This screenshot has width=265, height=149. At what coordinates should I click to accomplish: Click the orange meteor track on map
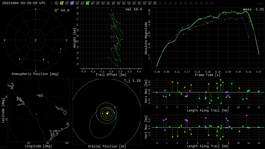tap(36, 114)
